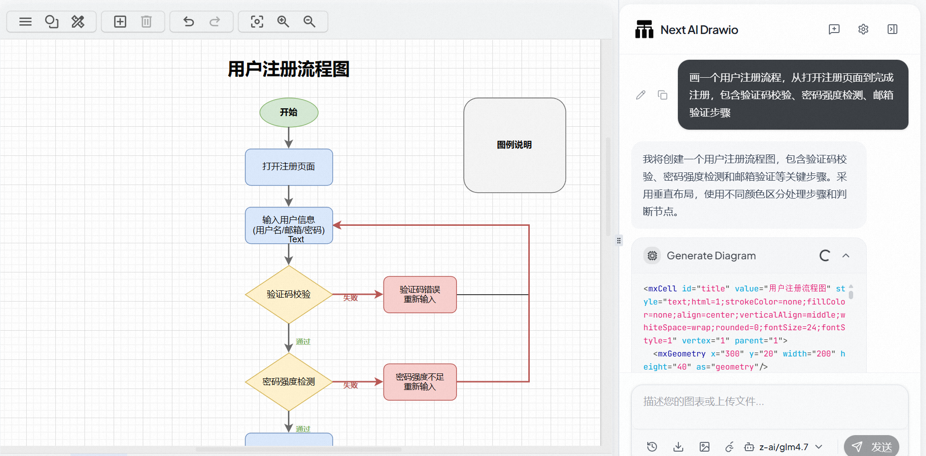Viewport: 926px width, 456px height.
Task: Open the shapes panel icon
Action: tap(51, 22)
